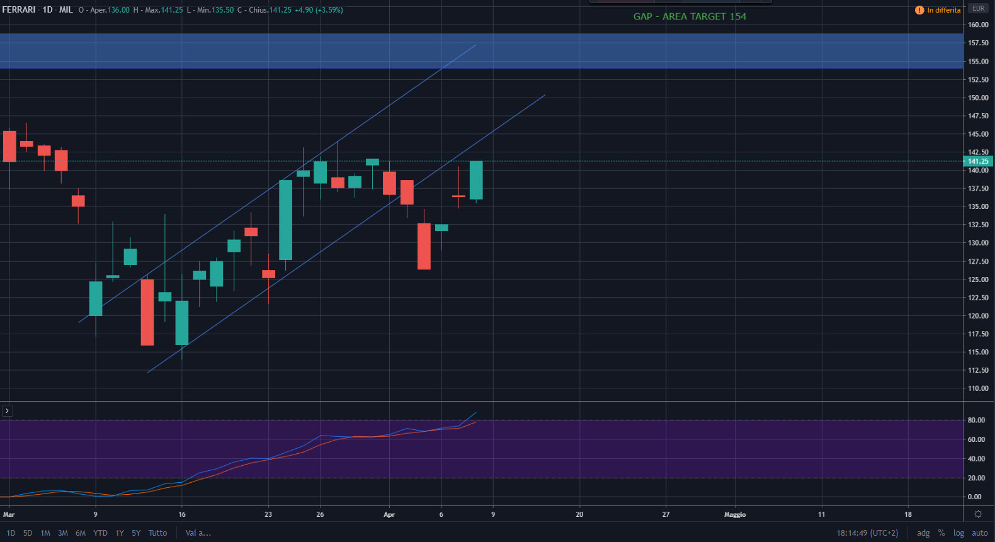Open the 'Vai a...' go to date
995x542 pixels.
(198, 533)
